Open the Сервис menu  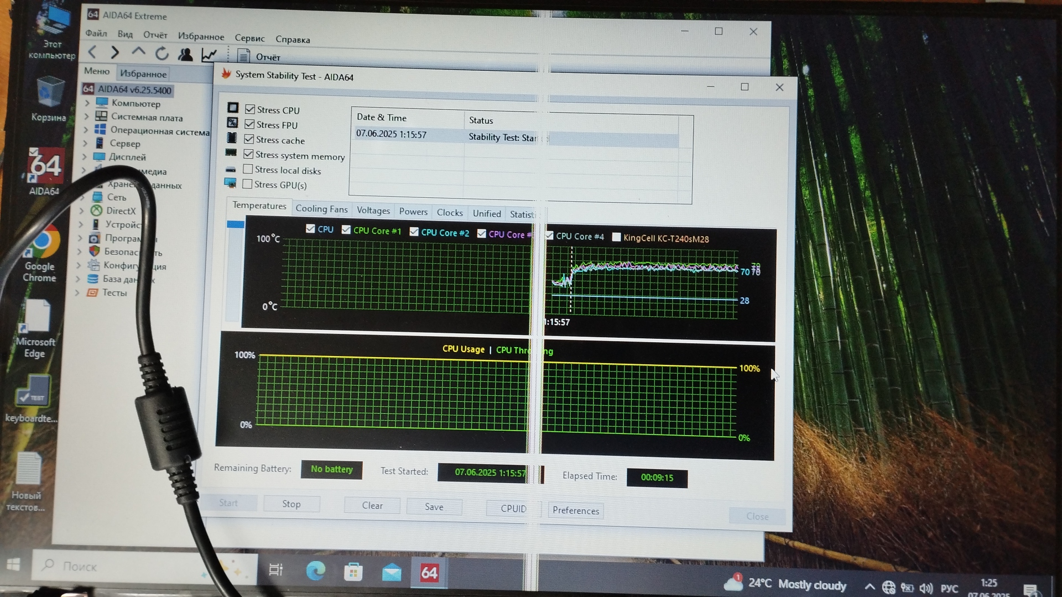tap(249, 38)
